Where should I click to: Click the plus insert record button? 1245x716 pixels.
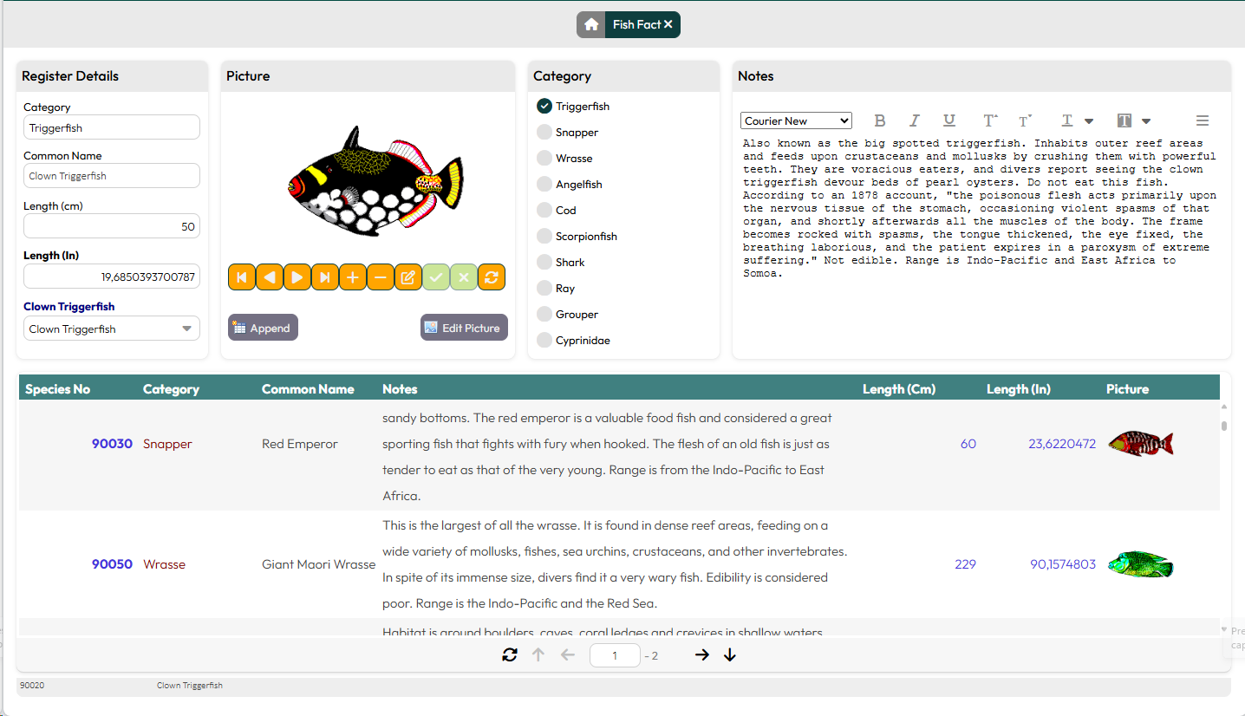point(353,277)
